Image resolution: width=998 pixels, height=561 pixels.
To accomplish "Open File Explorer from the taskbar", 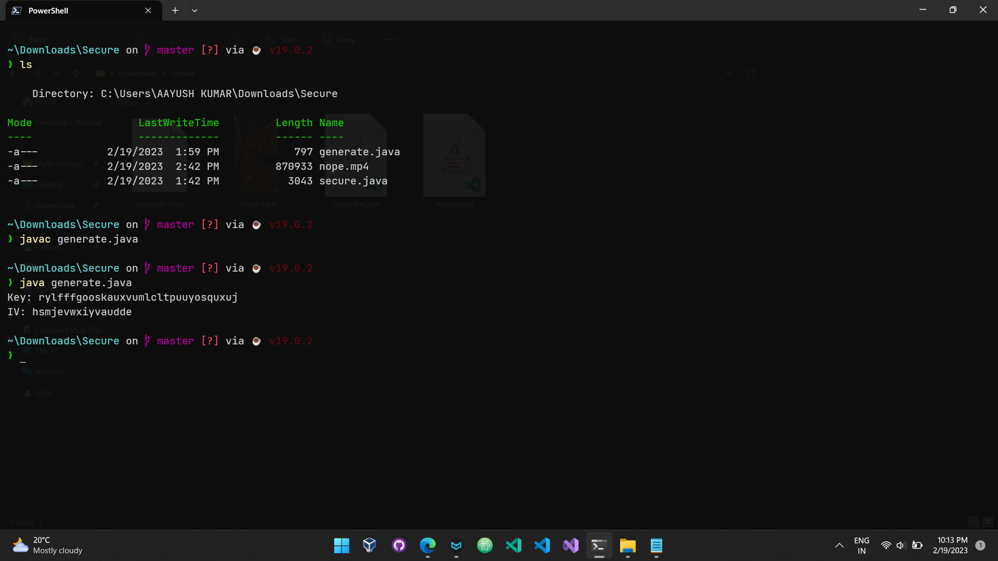I will [627, 545].
